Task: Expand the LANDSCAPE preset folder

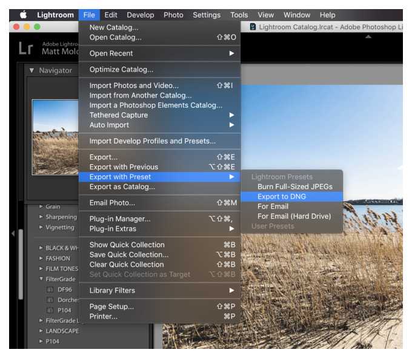Action: tap(41, 331)
